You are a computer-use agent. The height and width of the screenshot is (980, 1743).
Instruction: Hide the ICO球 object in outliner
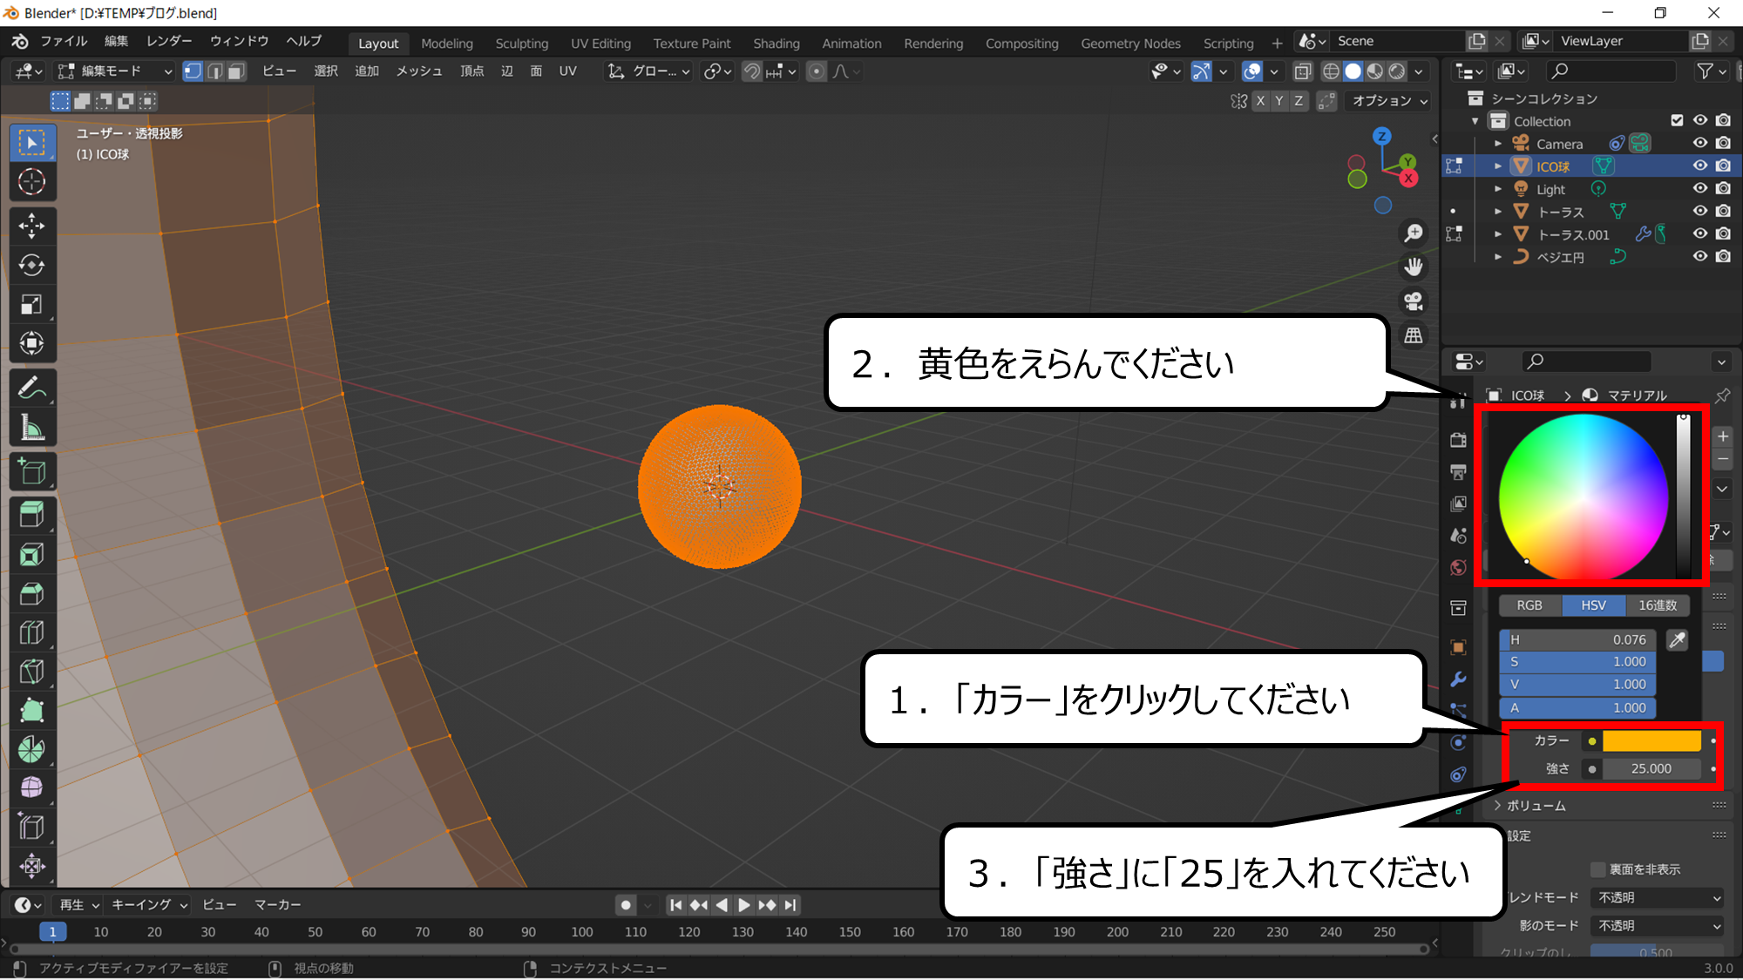click(1700, 166)
